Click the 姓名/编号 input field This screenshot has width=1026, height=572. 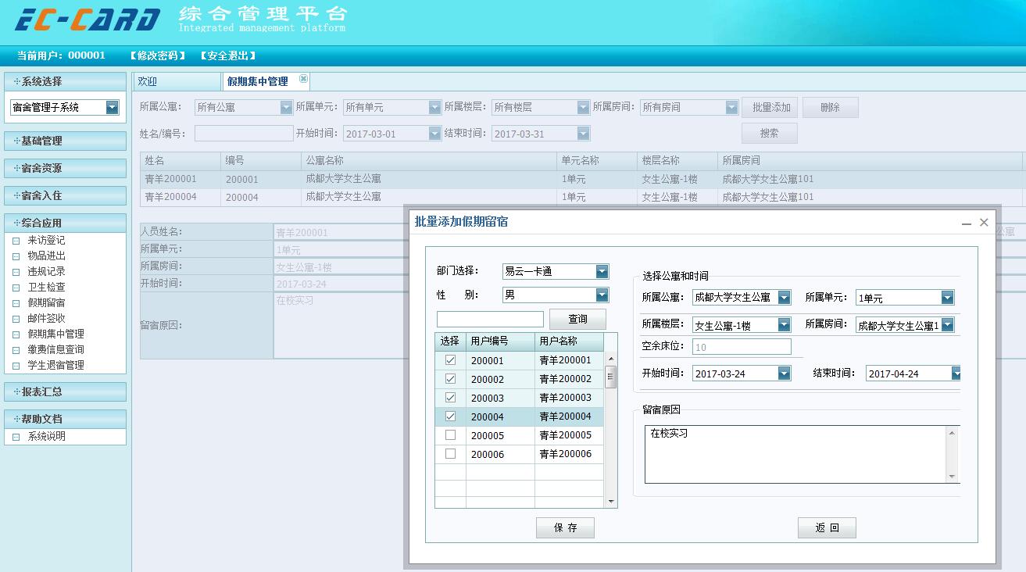click(x=244, y=134)
